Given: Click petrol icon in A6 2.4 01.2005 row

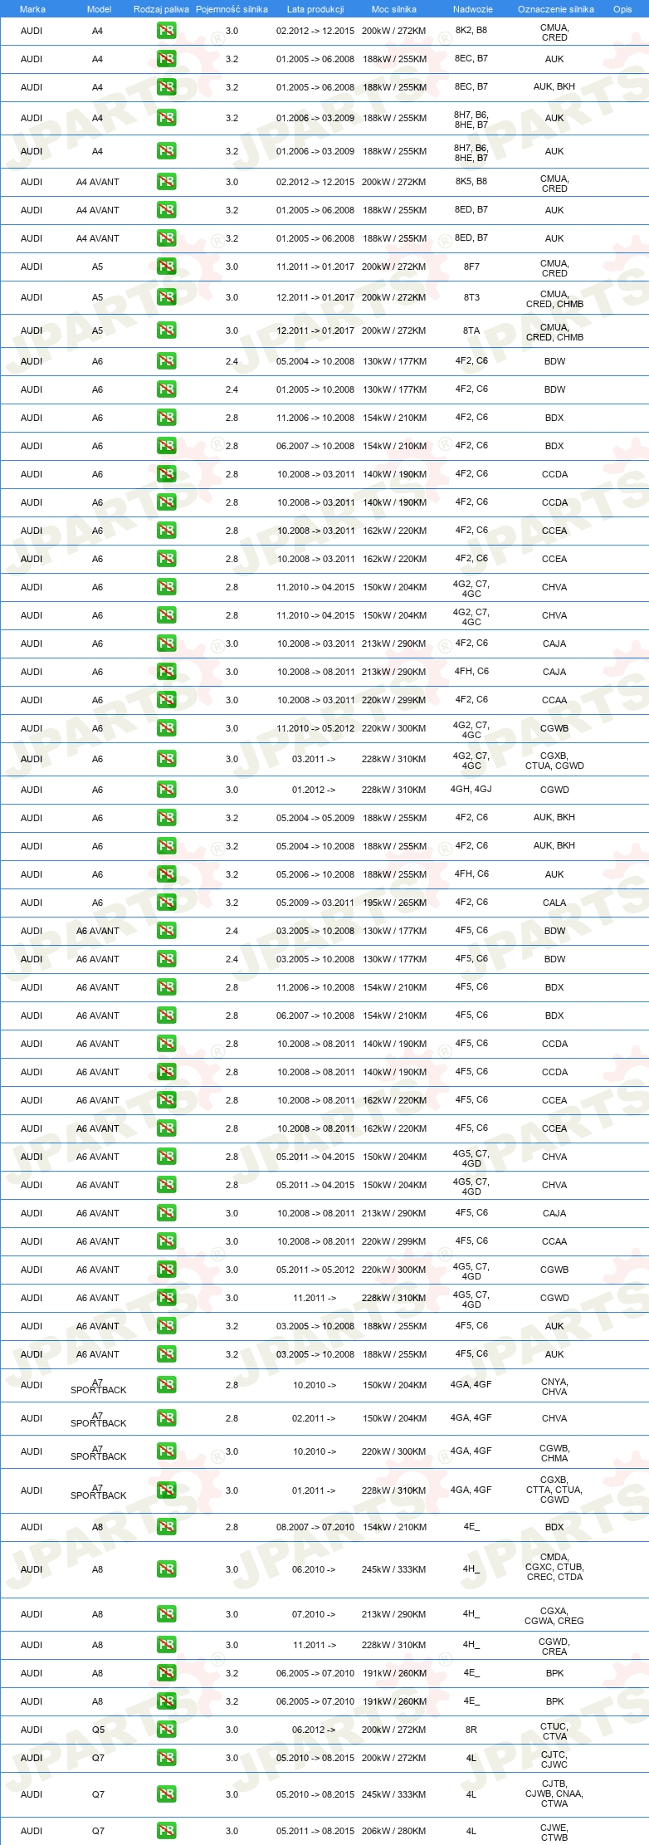Looking at the screenshot, I should [x=166, y=389].
